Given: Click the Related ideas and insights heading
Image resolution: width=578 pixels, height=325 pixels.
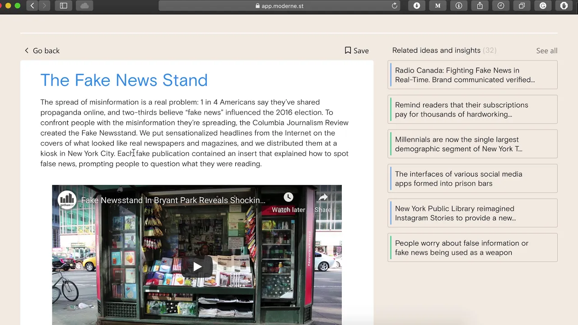Looking at the screenshot, I should pos(436,51).
